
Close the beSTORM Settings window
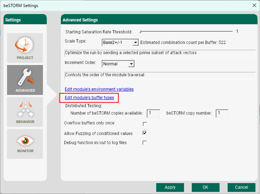[254, 5]
